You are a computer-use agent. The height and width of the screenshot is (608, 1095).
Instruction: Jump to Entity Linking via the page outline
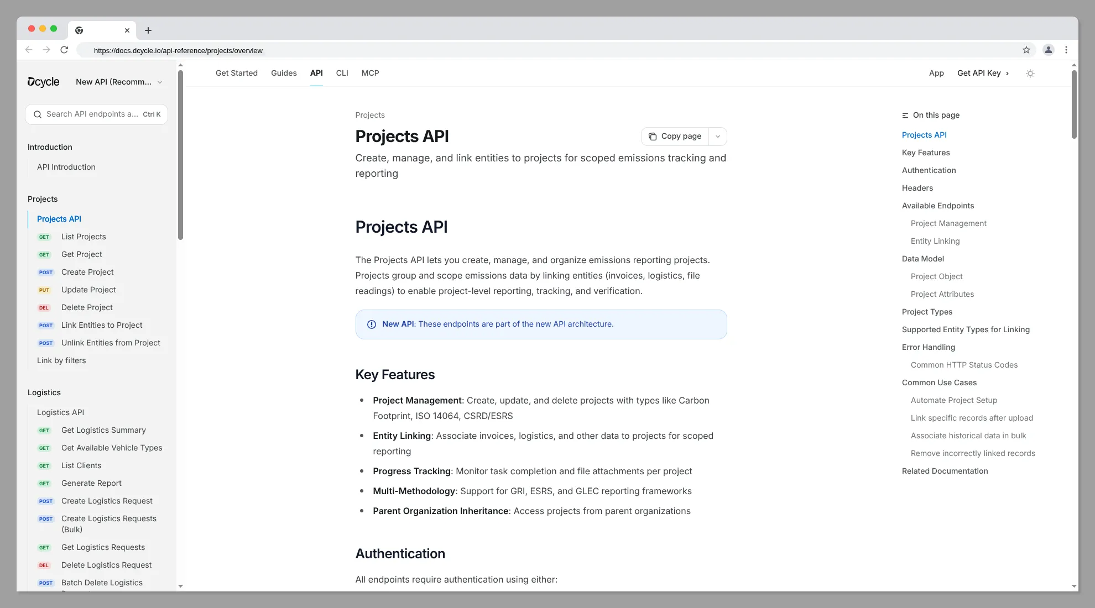[935, 241]
